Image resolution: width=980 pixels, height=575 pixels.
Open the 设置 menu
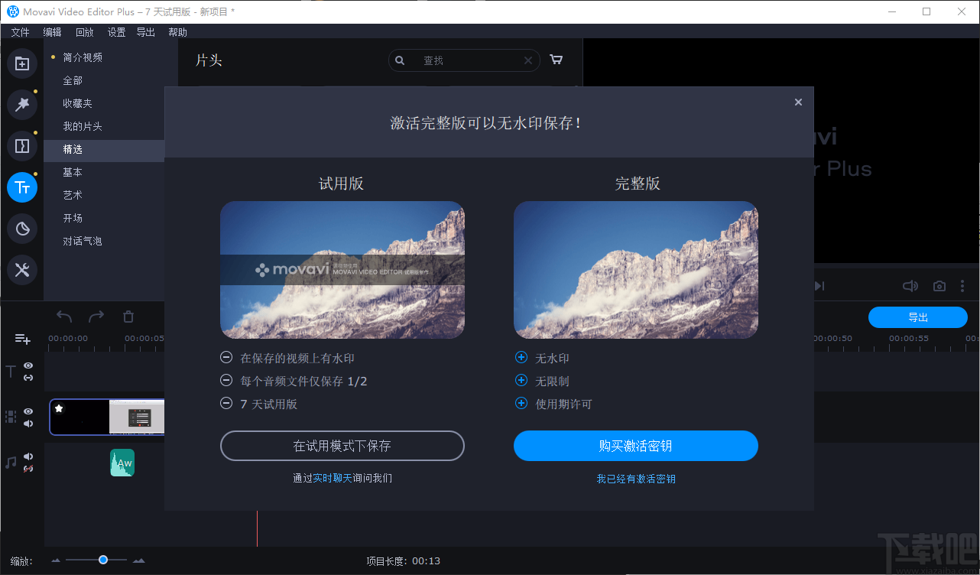[x=116, y=32]
